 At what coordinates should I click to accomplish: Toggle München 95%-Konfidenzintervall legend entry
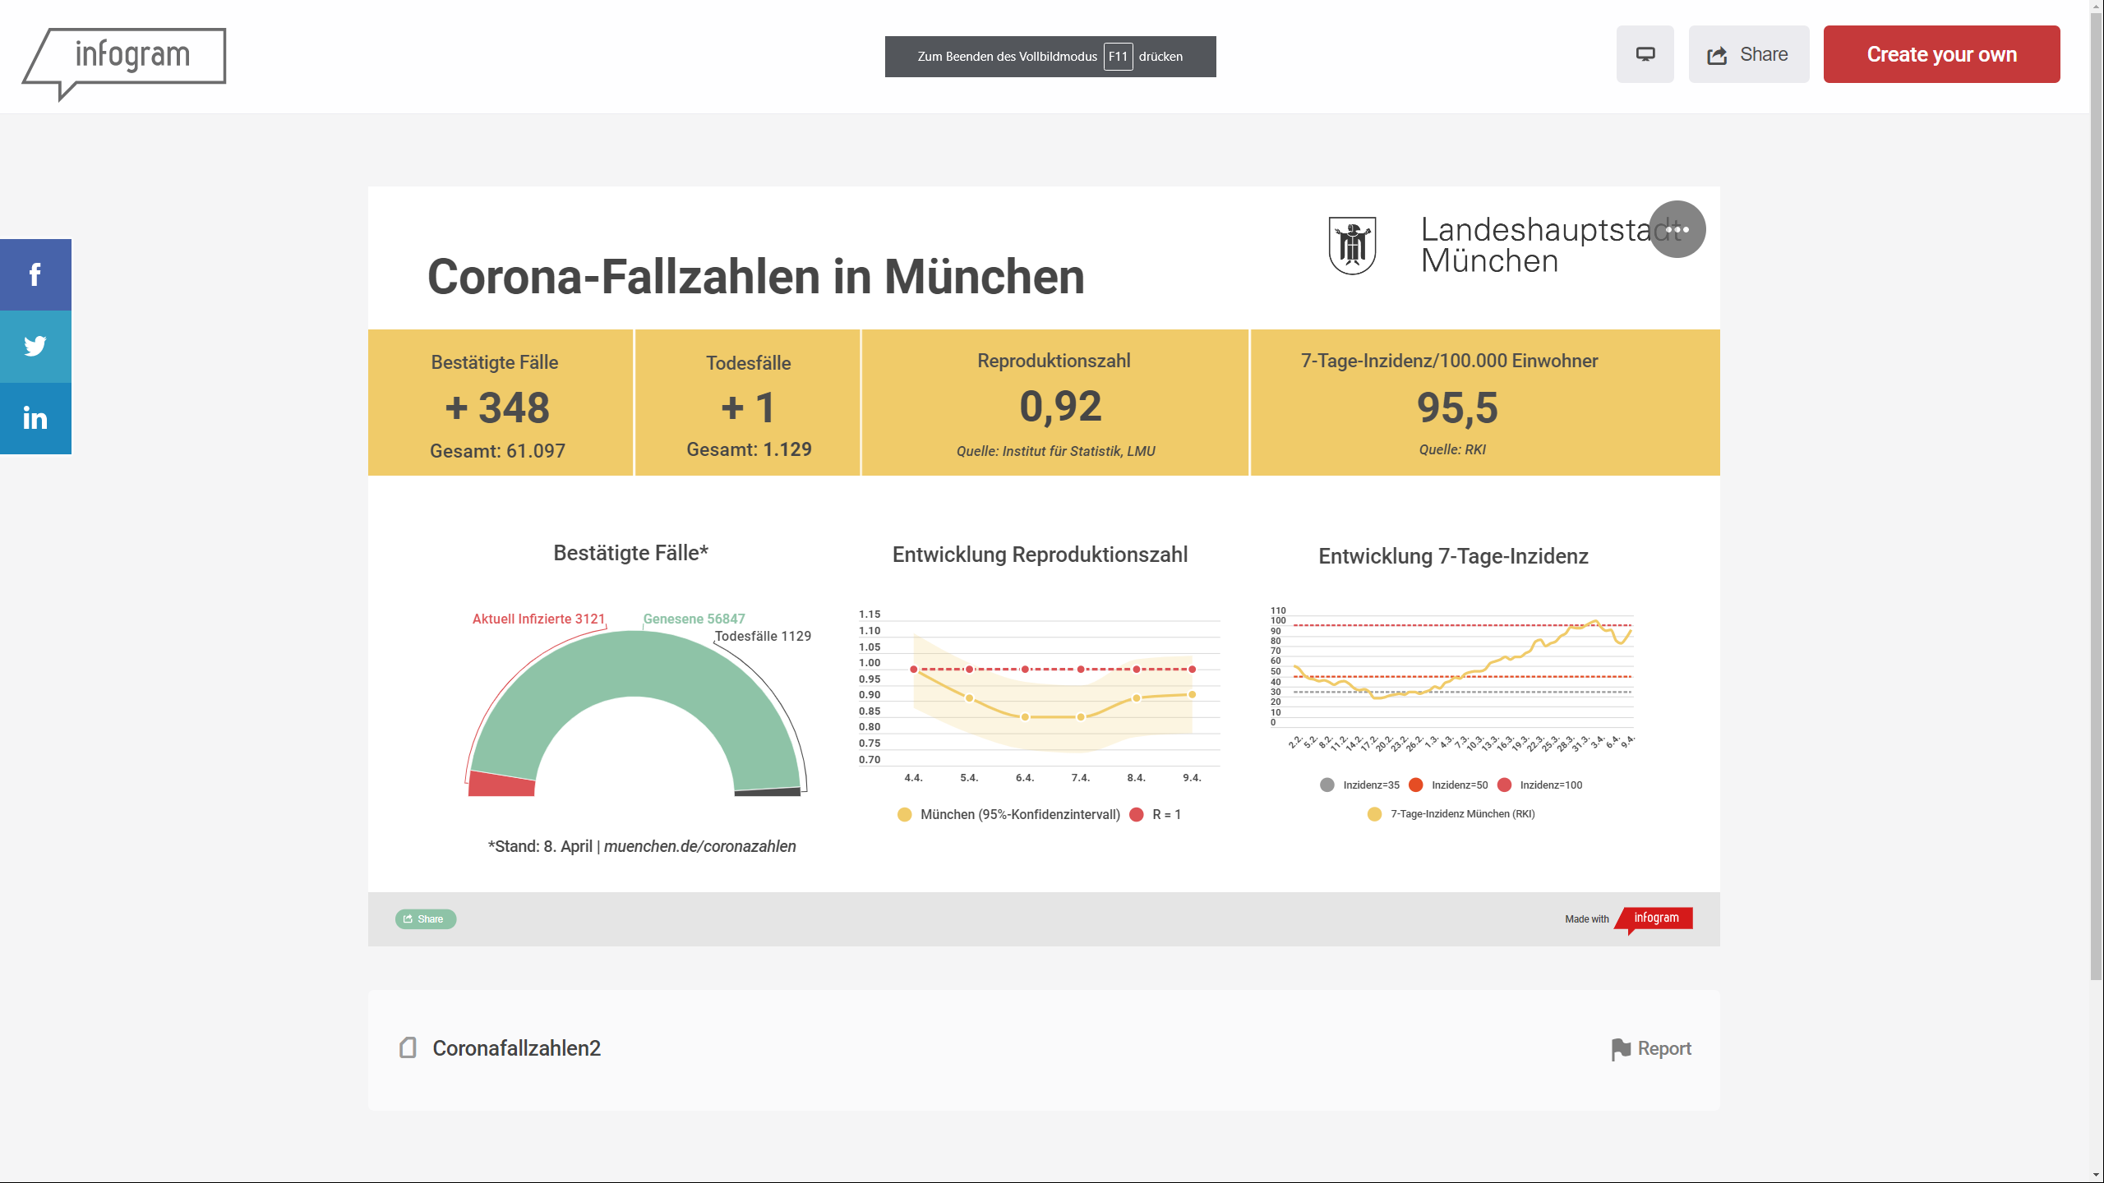pos(1009,814)
